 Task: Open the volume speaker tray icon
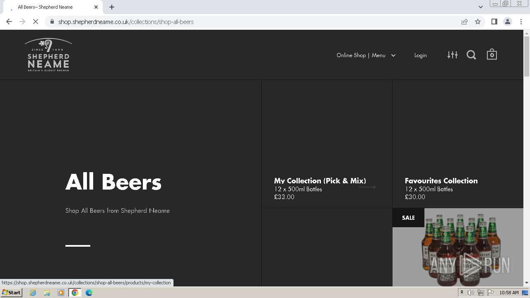point(471,293)
